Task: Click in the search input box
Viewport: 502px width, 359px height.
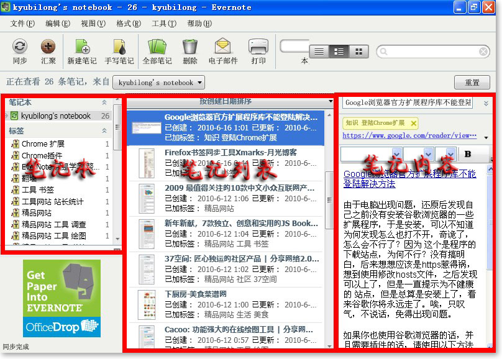Action: click(x=433, y=52)
